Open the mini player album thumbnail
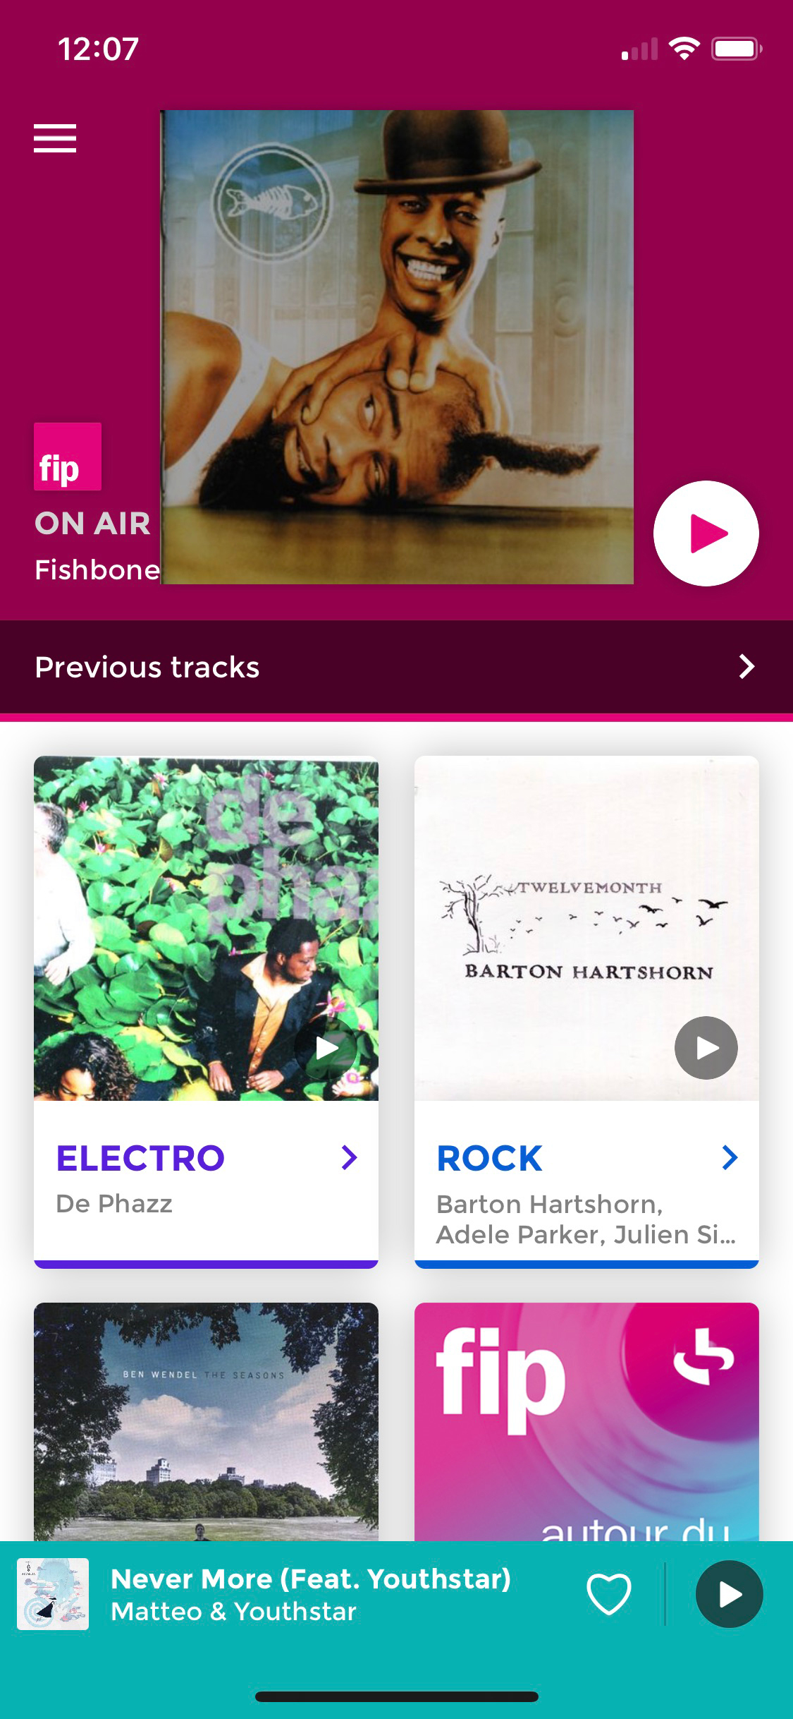This screenshot has height=1719, width=793. pyautogui.click(x=53, y=1594)
